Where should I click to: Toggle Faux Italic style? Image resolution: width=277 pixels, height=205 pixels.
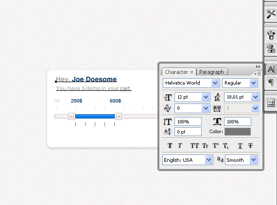[x=180, y=146]
